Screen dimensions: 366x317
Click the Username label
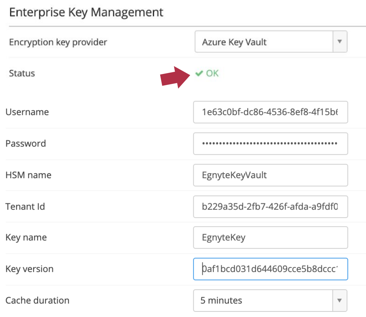point(27,112)
